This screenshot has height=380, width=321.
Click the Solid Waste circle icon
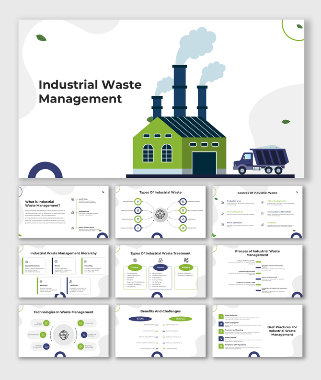[183, 219]
